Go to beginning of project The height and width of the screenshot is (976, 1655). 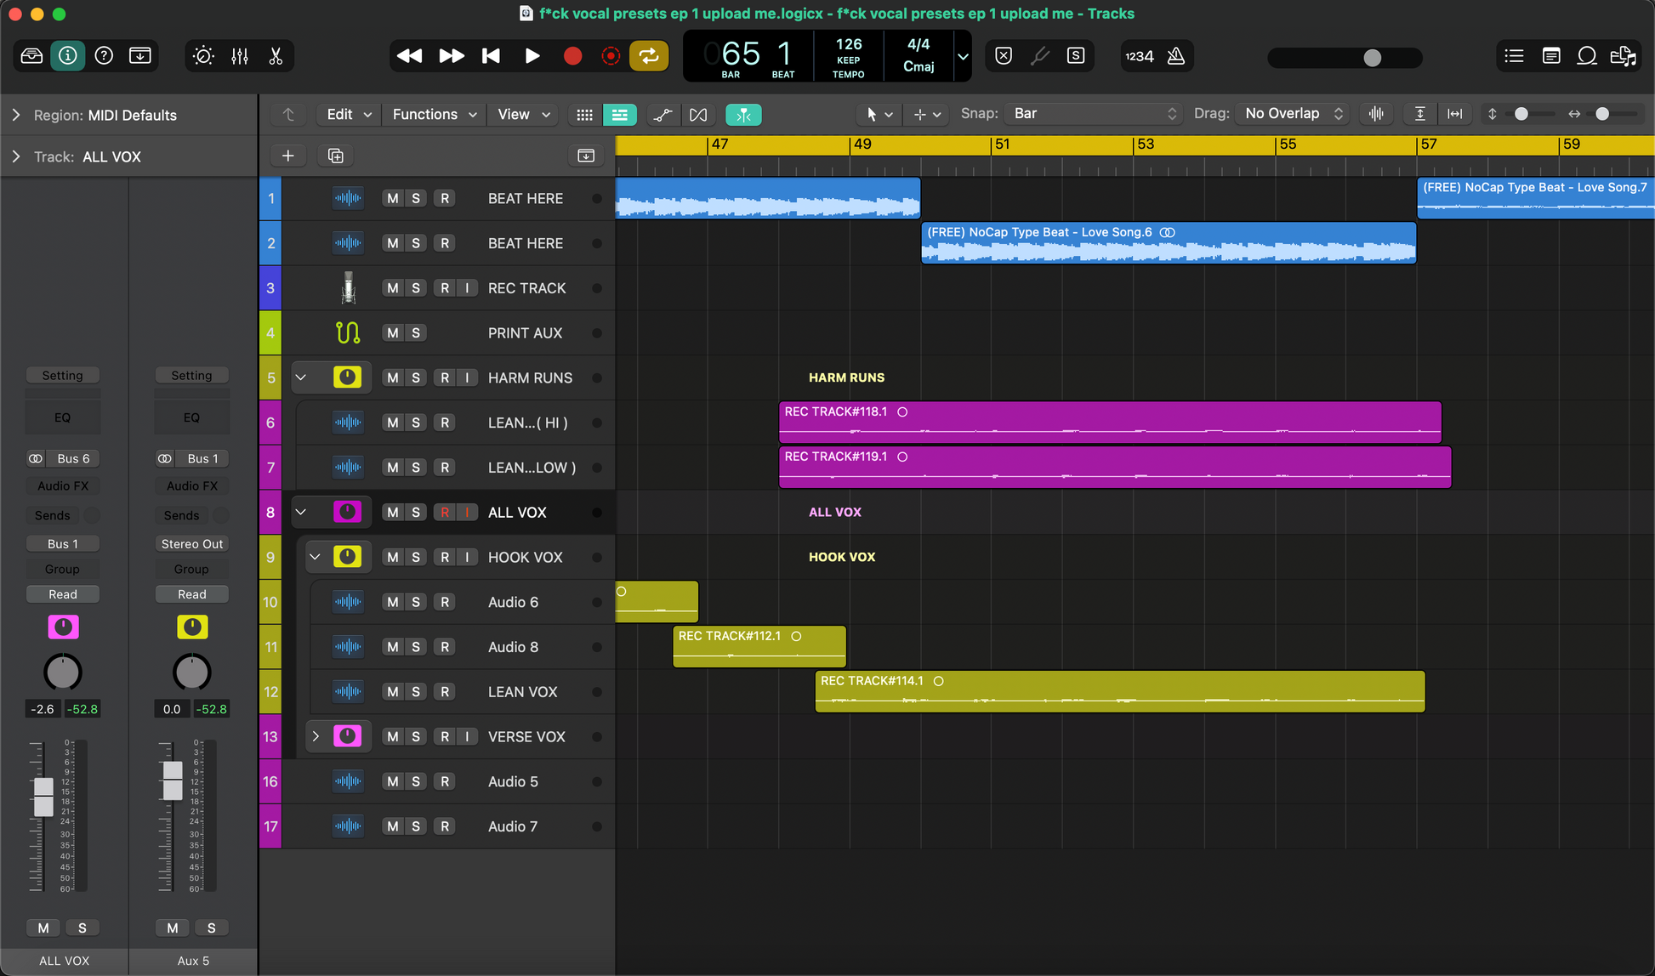[491, 56]
